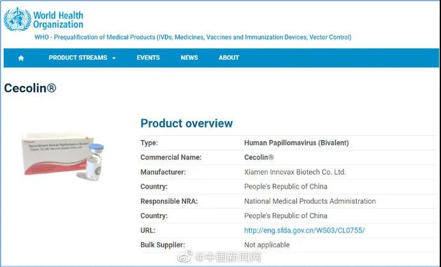The image size is (441, 267).
Task: Go to the EVENTS page
Action: (148, 58)
